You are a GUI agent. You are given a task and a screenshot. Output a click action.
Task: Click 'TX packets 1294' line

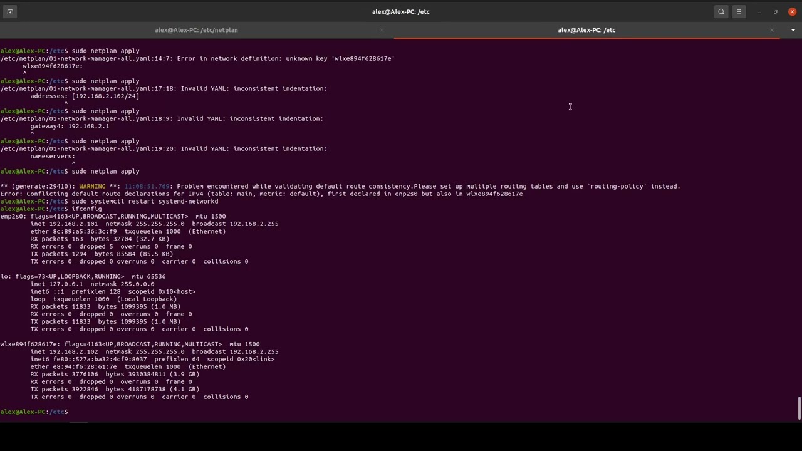(102, 254)
